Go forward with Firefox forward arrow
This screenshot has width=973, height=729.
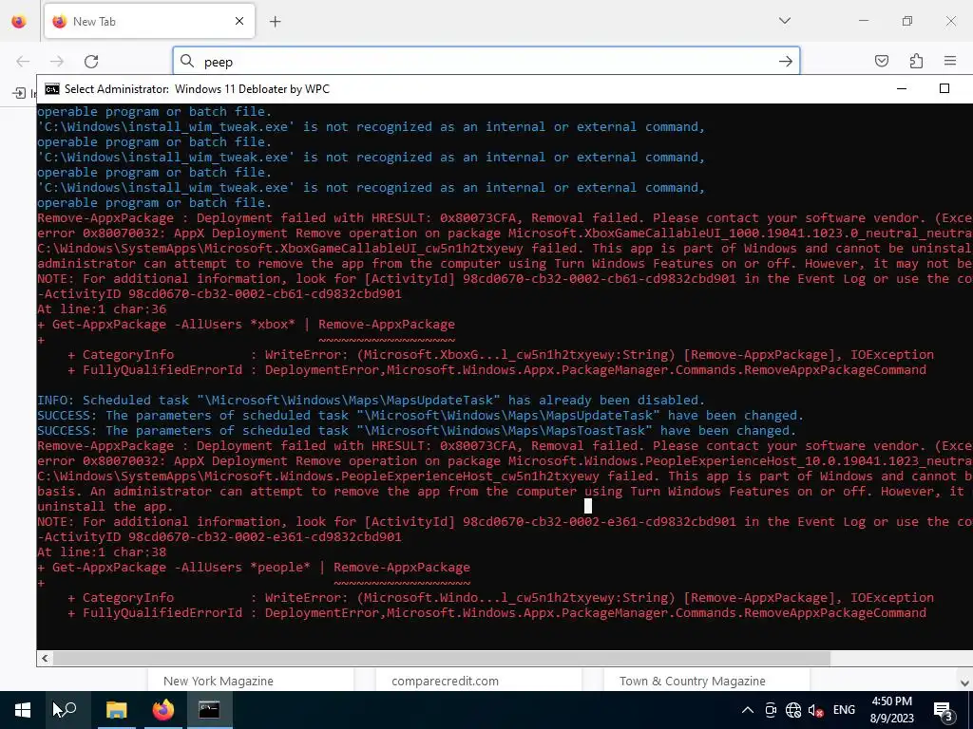(x=57, y=61)
